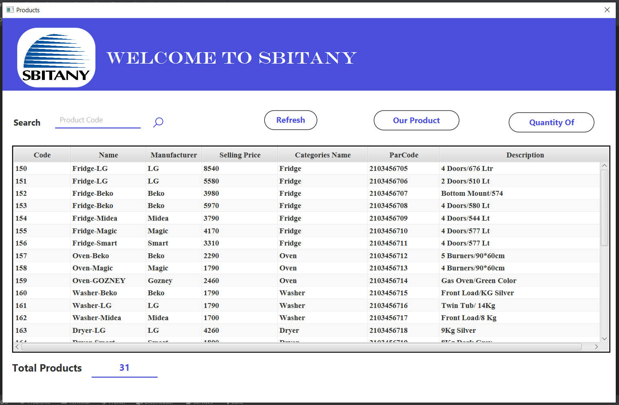Screen dimensions: 619x405
Task: Click the WELCOME TO SBITANY heading
Action: coord(231,58)
